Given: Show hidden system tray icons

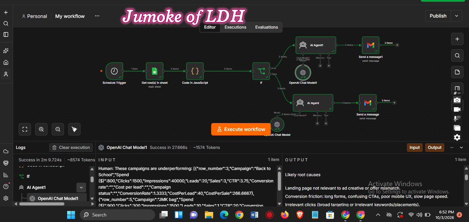Looking at the screenshot, I should click(x=378, y=215).
